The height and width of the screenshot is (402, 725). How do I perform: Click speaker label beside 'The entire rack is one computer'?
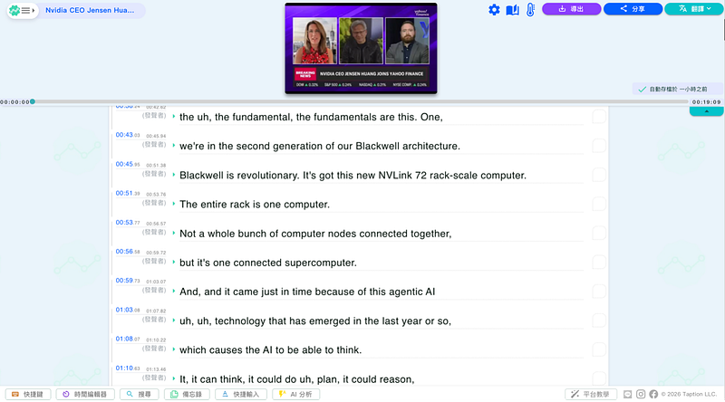(x=154, y=203)
